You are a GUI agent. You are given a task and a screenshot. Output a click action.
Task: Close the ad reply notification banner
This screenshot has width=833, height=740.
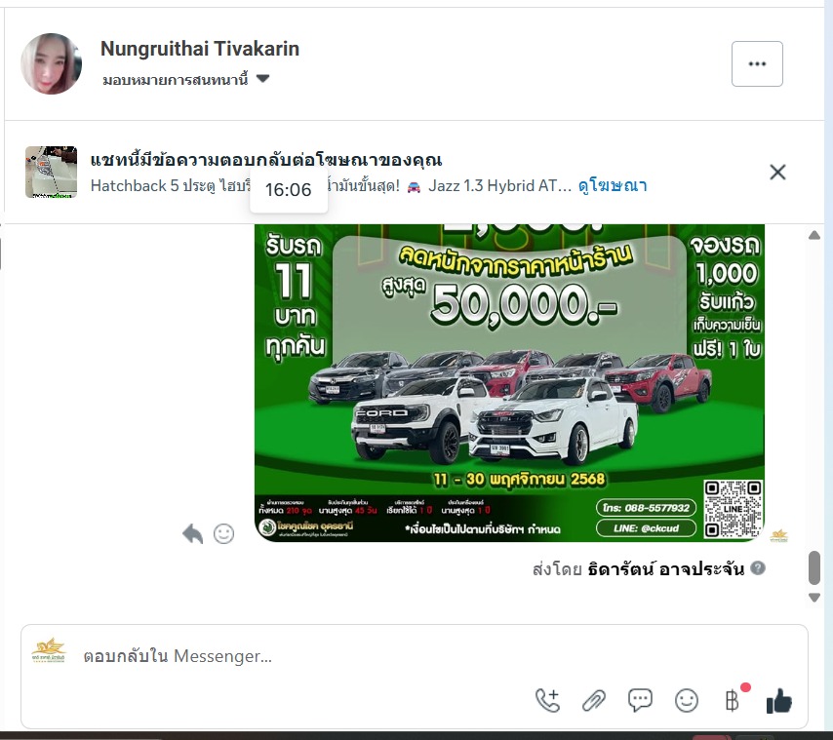(777, 172)
